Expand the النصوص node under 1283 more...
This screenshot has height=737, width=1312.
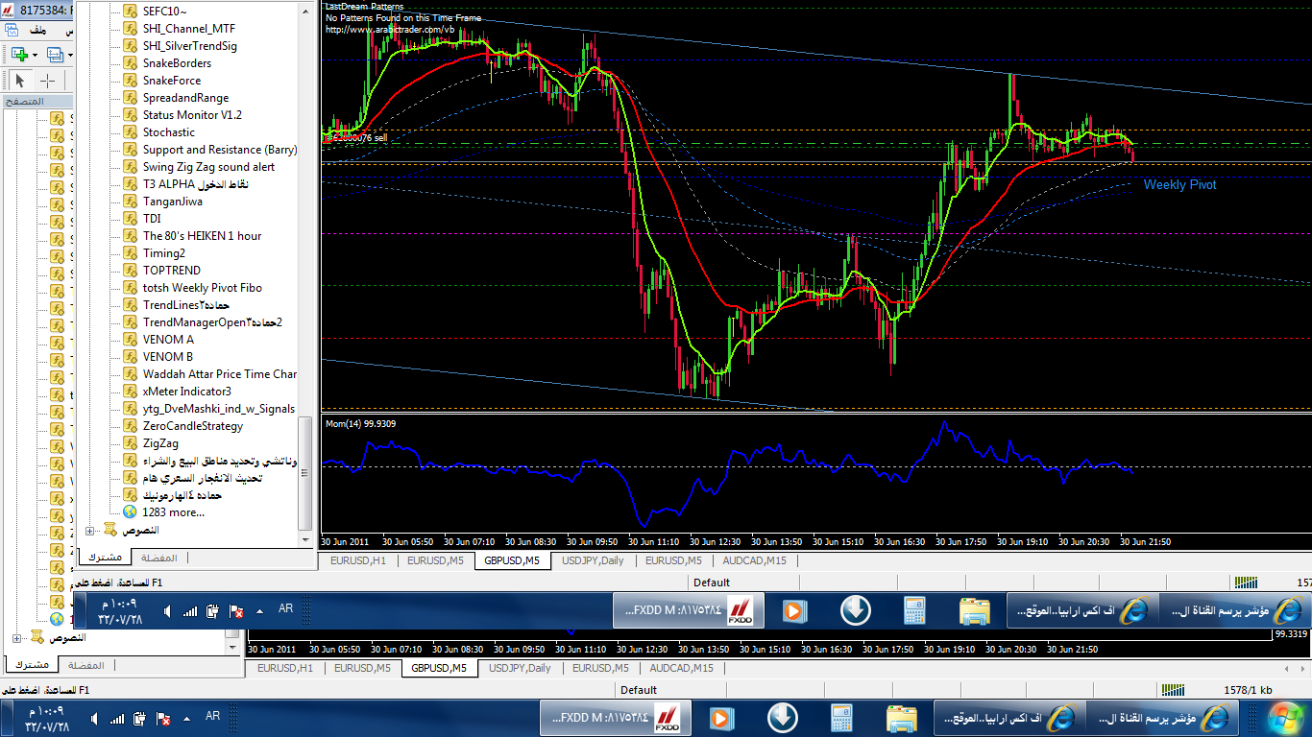point(90,530)
